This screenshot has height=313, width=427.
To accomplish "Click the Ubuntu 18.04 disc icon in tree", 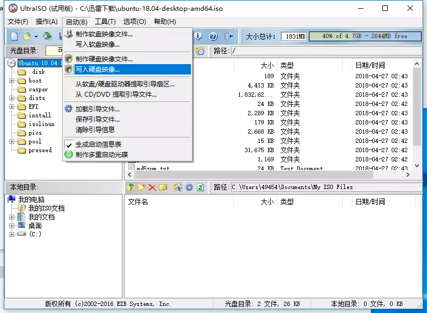I will [11, 63].
